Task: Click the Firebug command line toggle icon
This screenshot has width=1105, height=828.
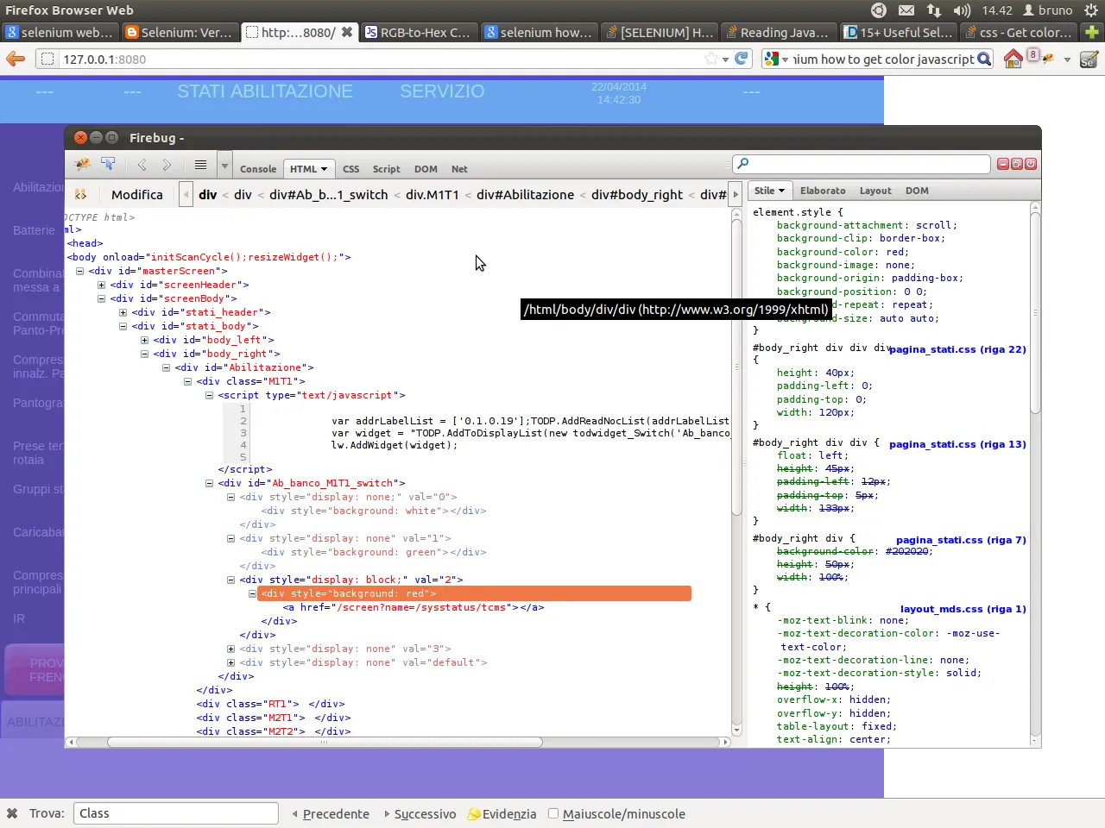Action: coord(200,165)
